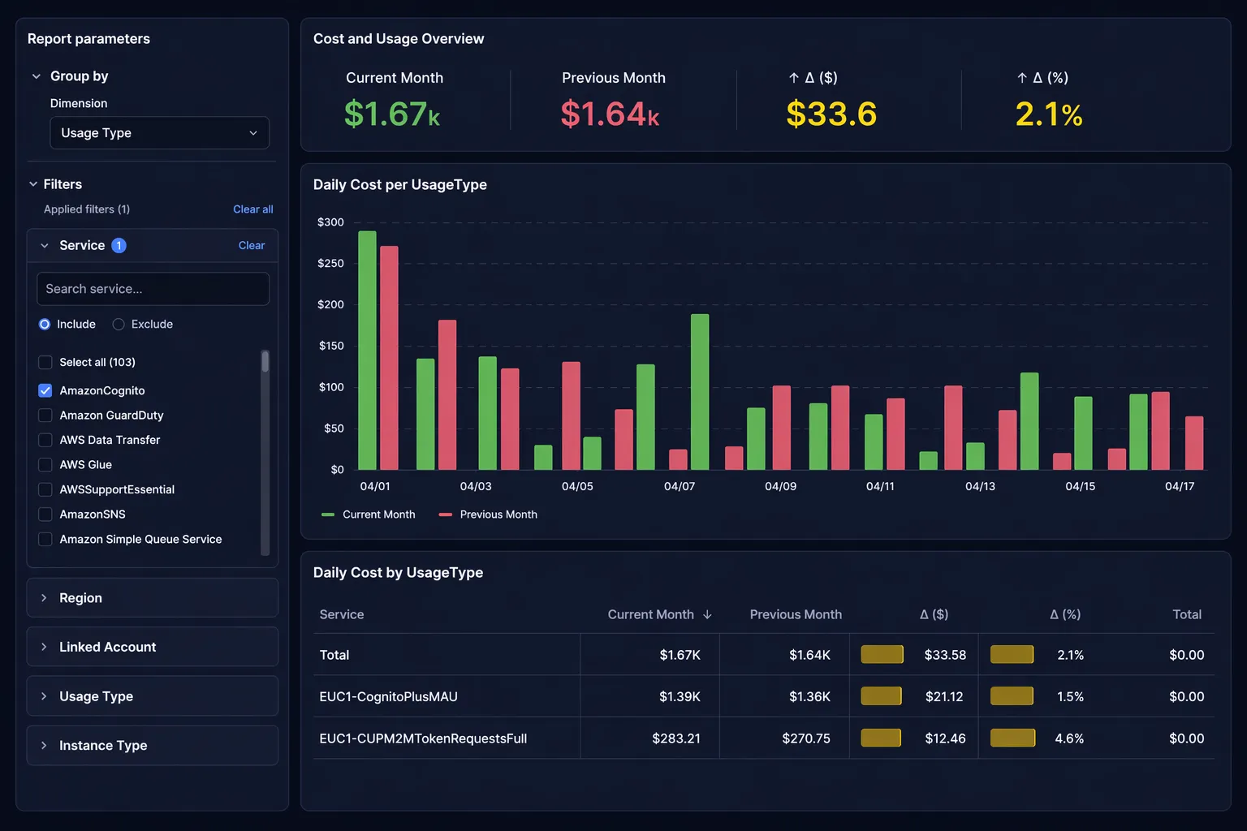Toggle Current Month legend entry
1247x831 pixels.
369,515
